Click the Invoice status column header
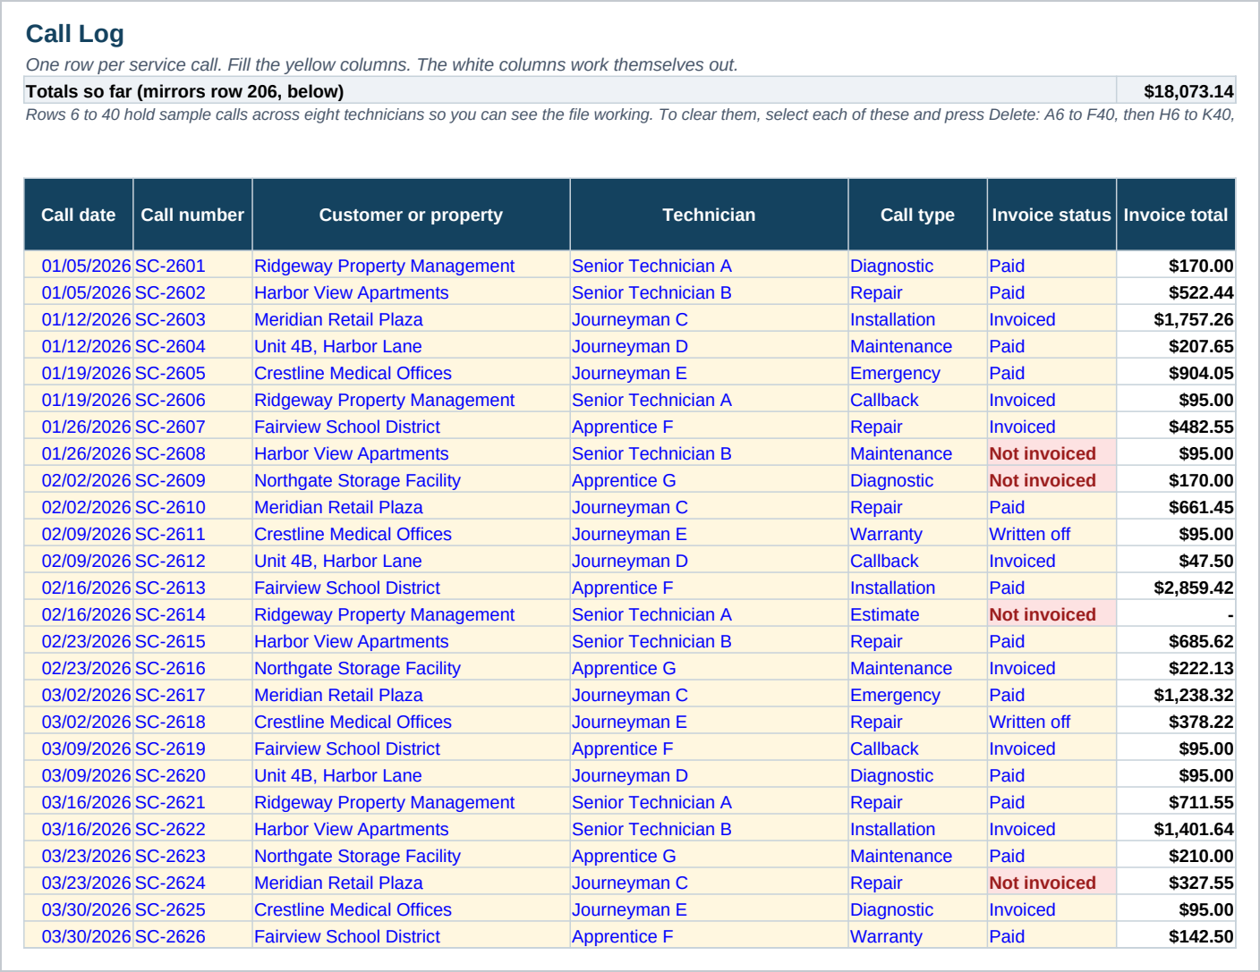This screenshot has width=1260, height=972. (1051, 215)
